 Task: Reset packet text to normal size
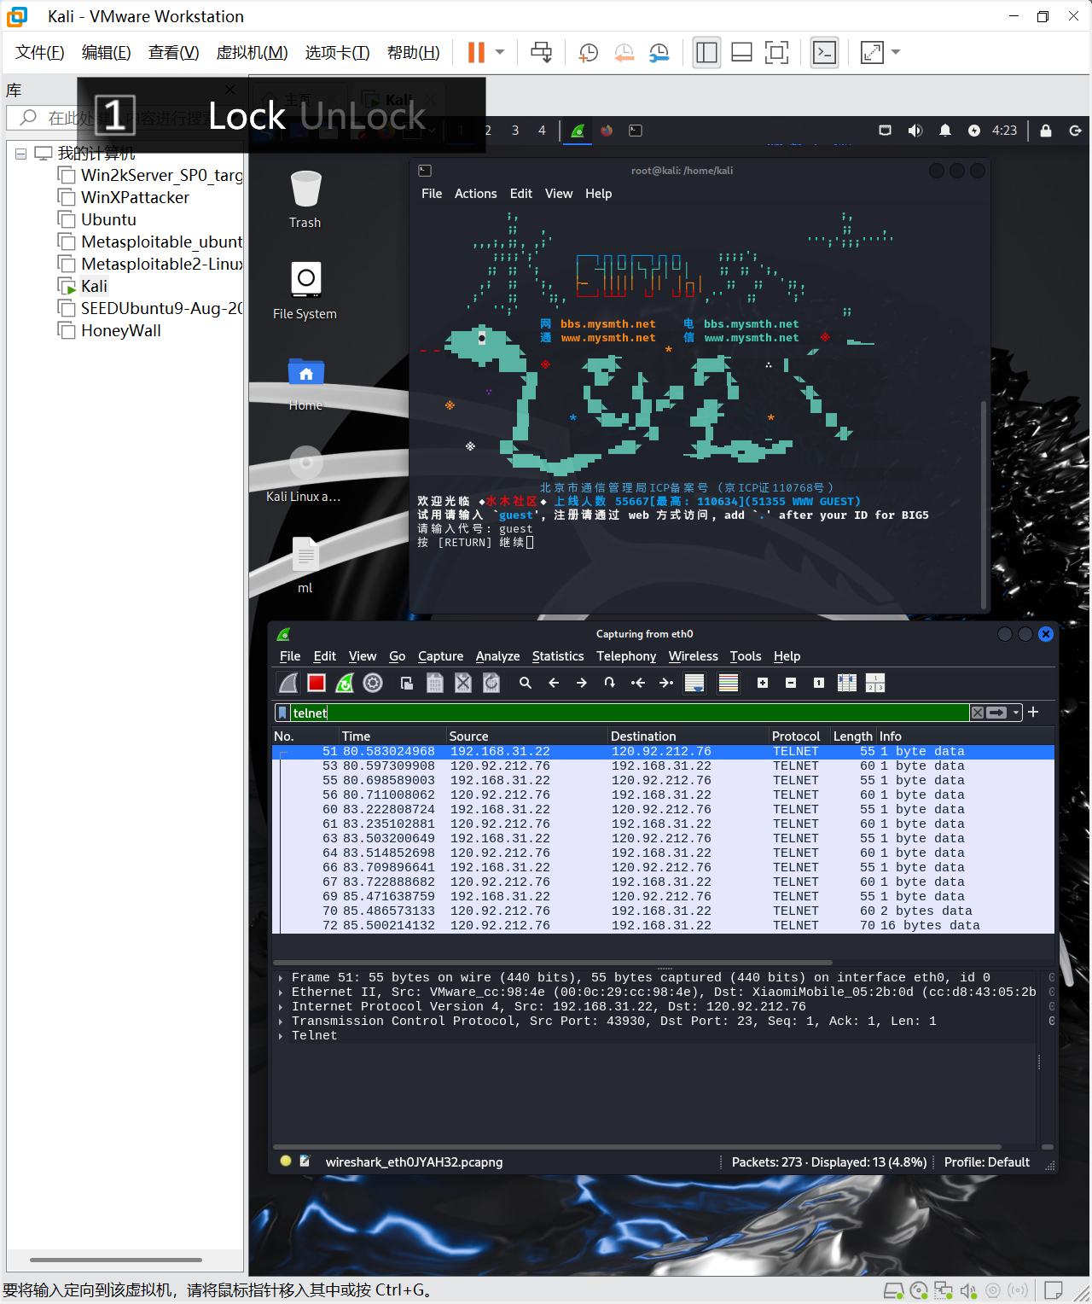(819, 683)
